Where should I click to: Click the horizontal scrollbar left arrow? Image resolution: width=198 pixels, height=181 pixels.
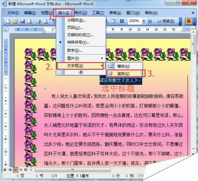(x=31, y=170)
